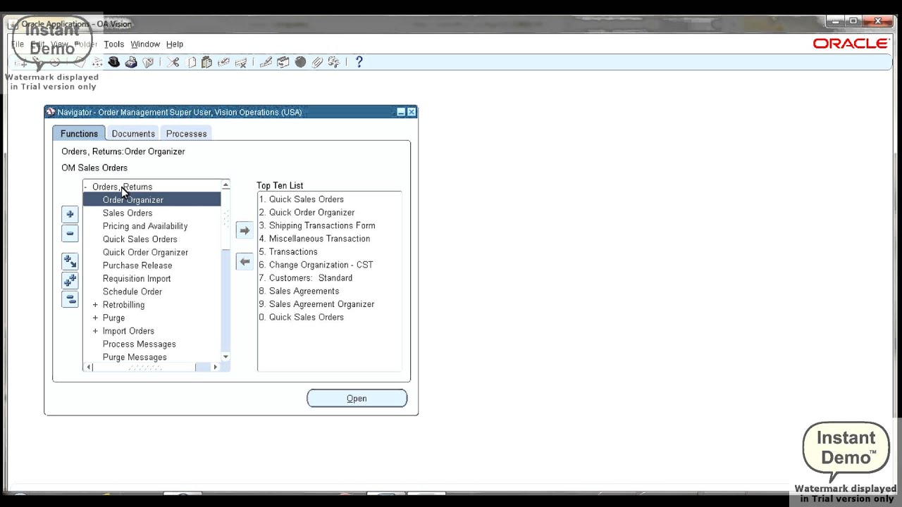Click the Print toolbar icon
Screen dimensions: 902x507
(x=131, y=62)
